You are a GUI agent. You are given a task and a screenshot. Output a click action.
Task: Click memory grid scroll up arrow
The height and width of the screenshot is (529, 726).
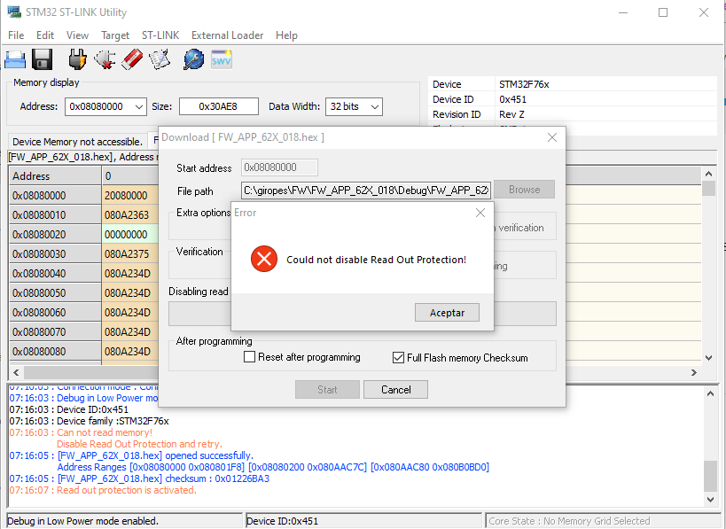click(x=708, y=174)
